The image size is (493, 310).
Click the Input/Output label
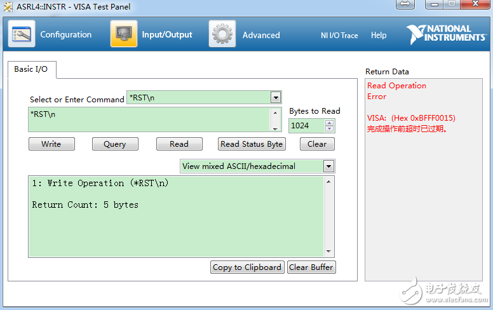point(167,34)
